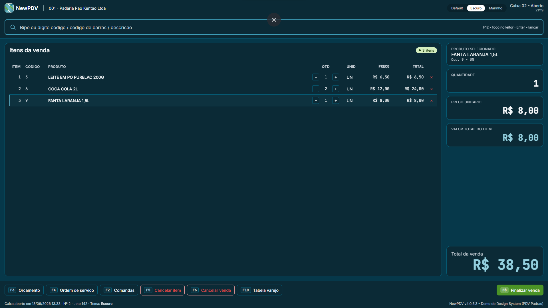The height and width of the screenshot is (308, 548).
Task: Decrease quantity of FANTA LARANJA 1,5L row
Action: 316,101
